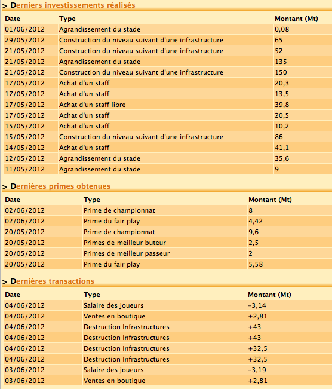The width and height of the screenshot is (332, 389).
Task: Select the 01/06/2012 Agrandissement du stade row
Action: pos(168,29)
